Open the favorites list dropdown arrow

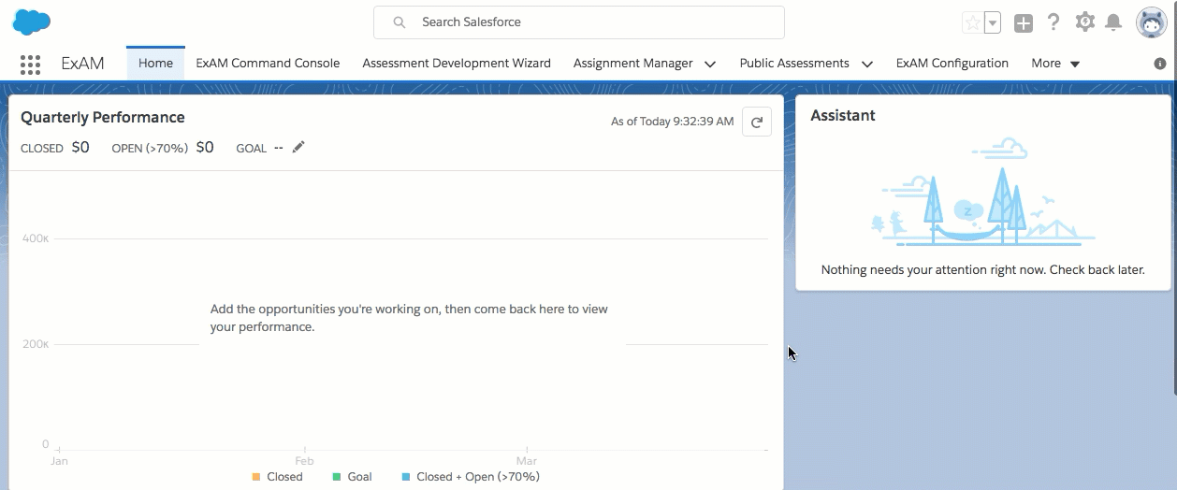[993, 23]
